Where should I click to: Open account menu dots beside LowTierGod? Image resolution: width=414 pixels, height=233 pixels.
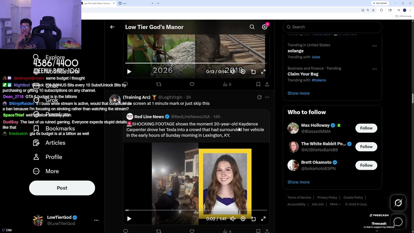click(x=96, y=220)
